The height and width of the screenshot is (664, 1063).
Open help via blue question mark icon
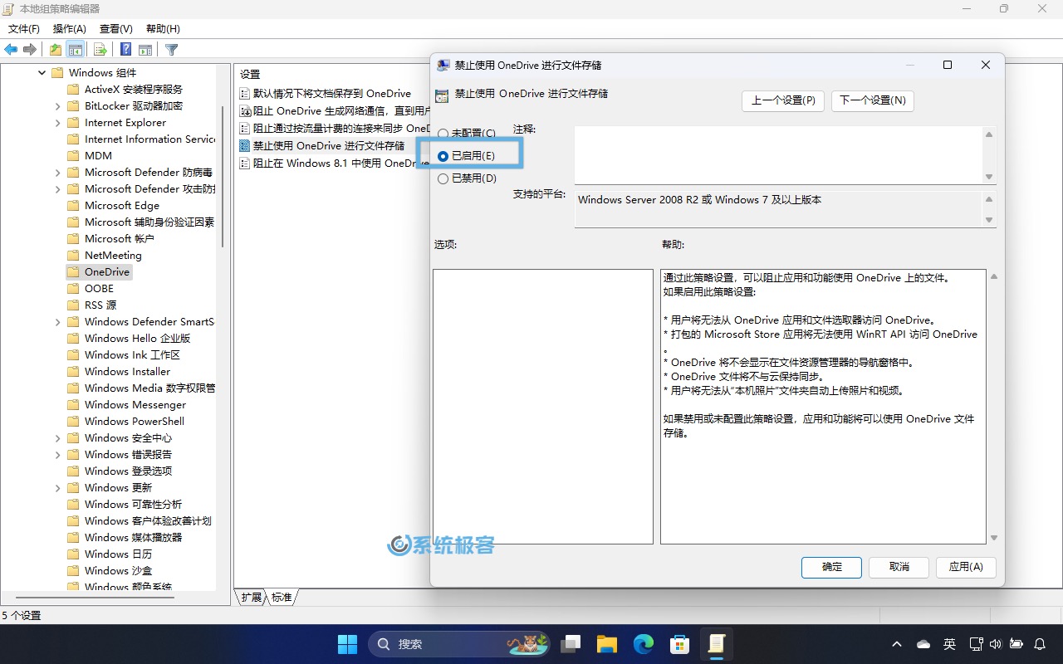pos(126,50)
